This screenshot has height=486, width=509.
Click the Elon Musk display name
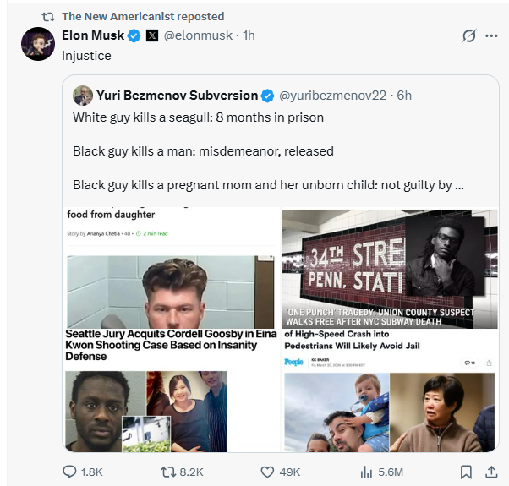93,35
